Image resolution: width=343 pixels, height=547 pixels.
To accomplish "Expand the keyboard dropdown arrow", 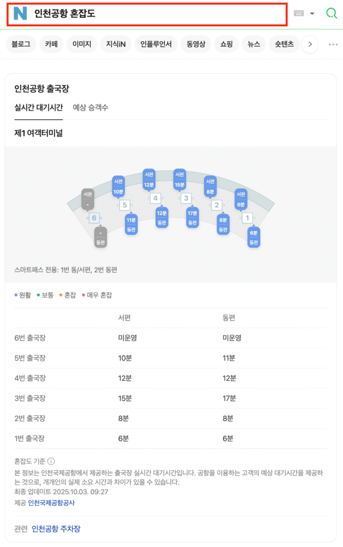I will coord(312,14).
